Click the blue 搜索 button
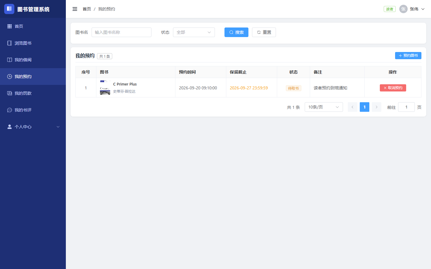The height and width of the screenshot is (269, 431). pos(236,32)
